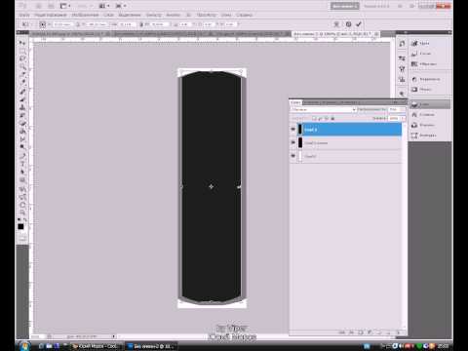The image size is (468, 351).
Task: Open the Окно menu
Action: (226, 15)
